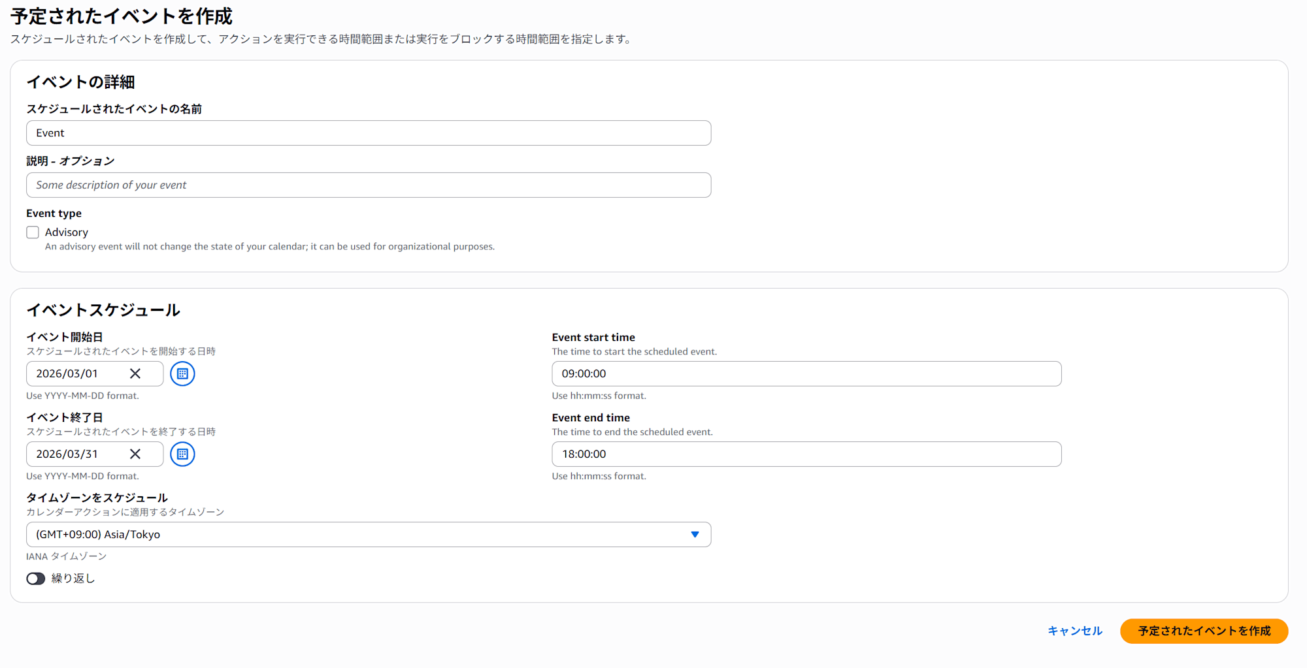Clear the 2026/03/31 end date
The image size is (1307, 668).
[135, 454]
